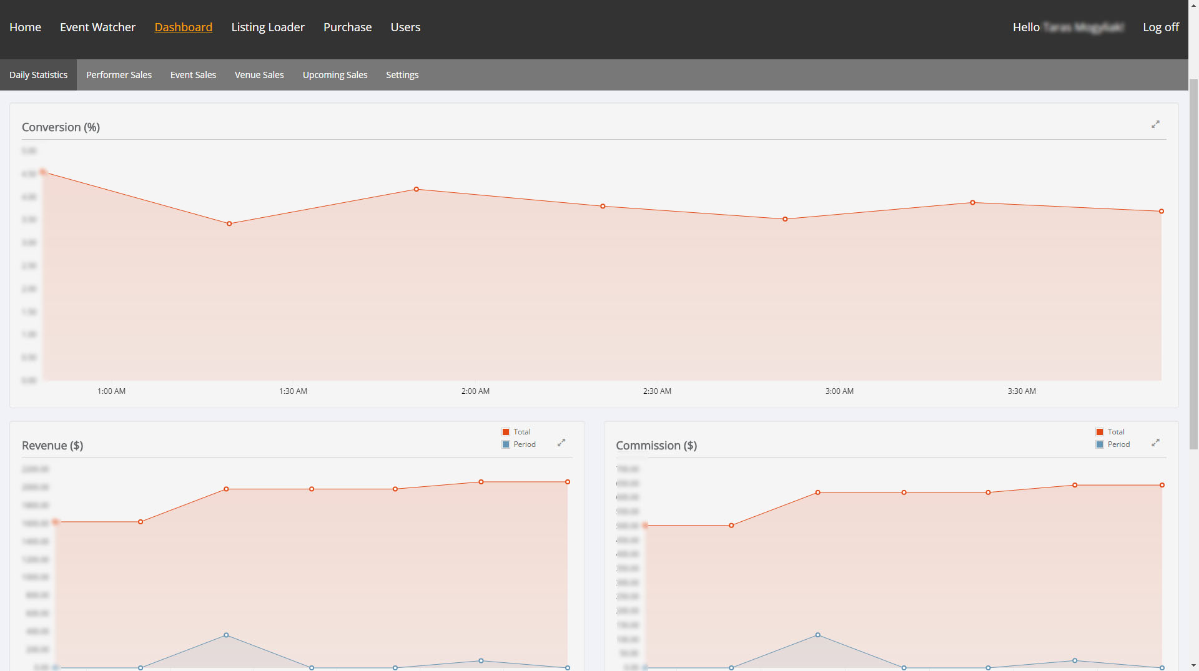Screen dimensions: 1199x671
Task: Click the scroll-up arrow on the scrollbar
Action: pyautogui.click(x=1193, y=5)
